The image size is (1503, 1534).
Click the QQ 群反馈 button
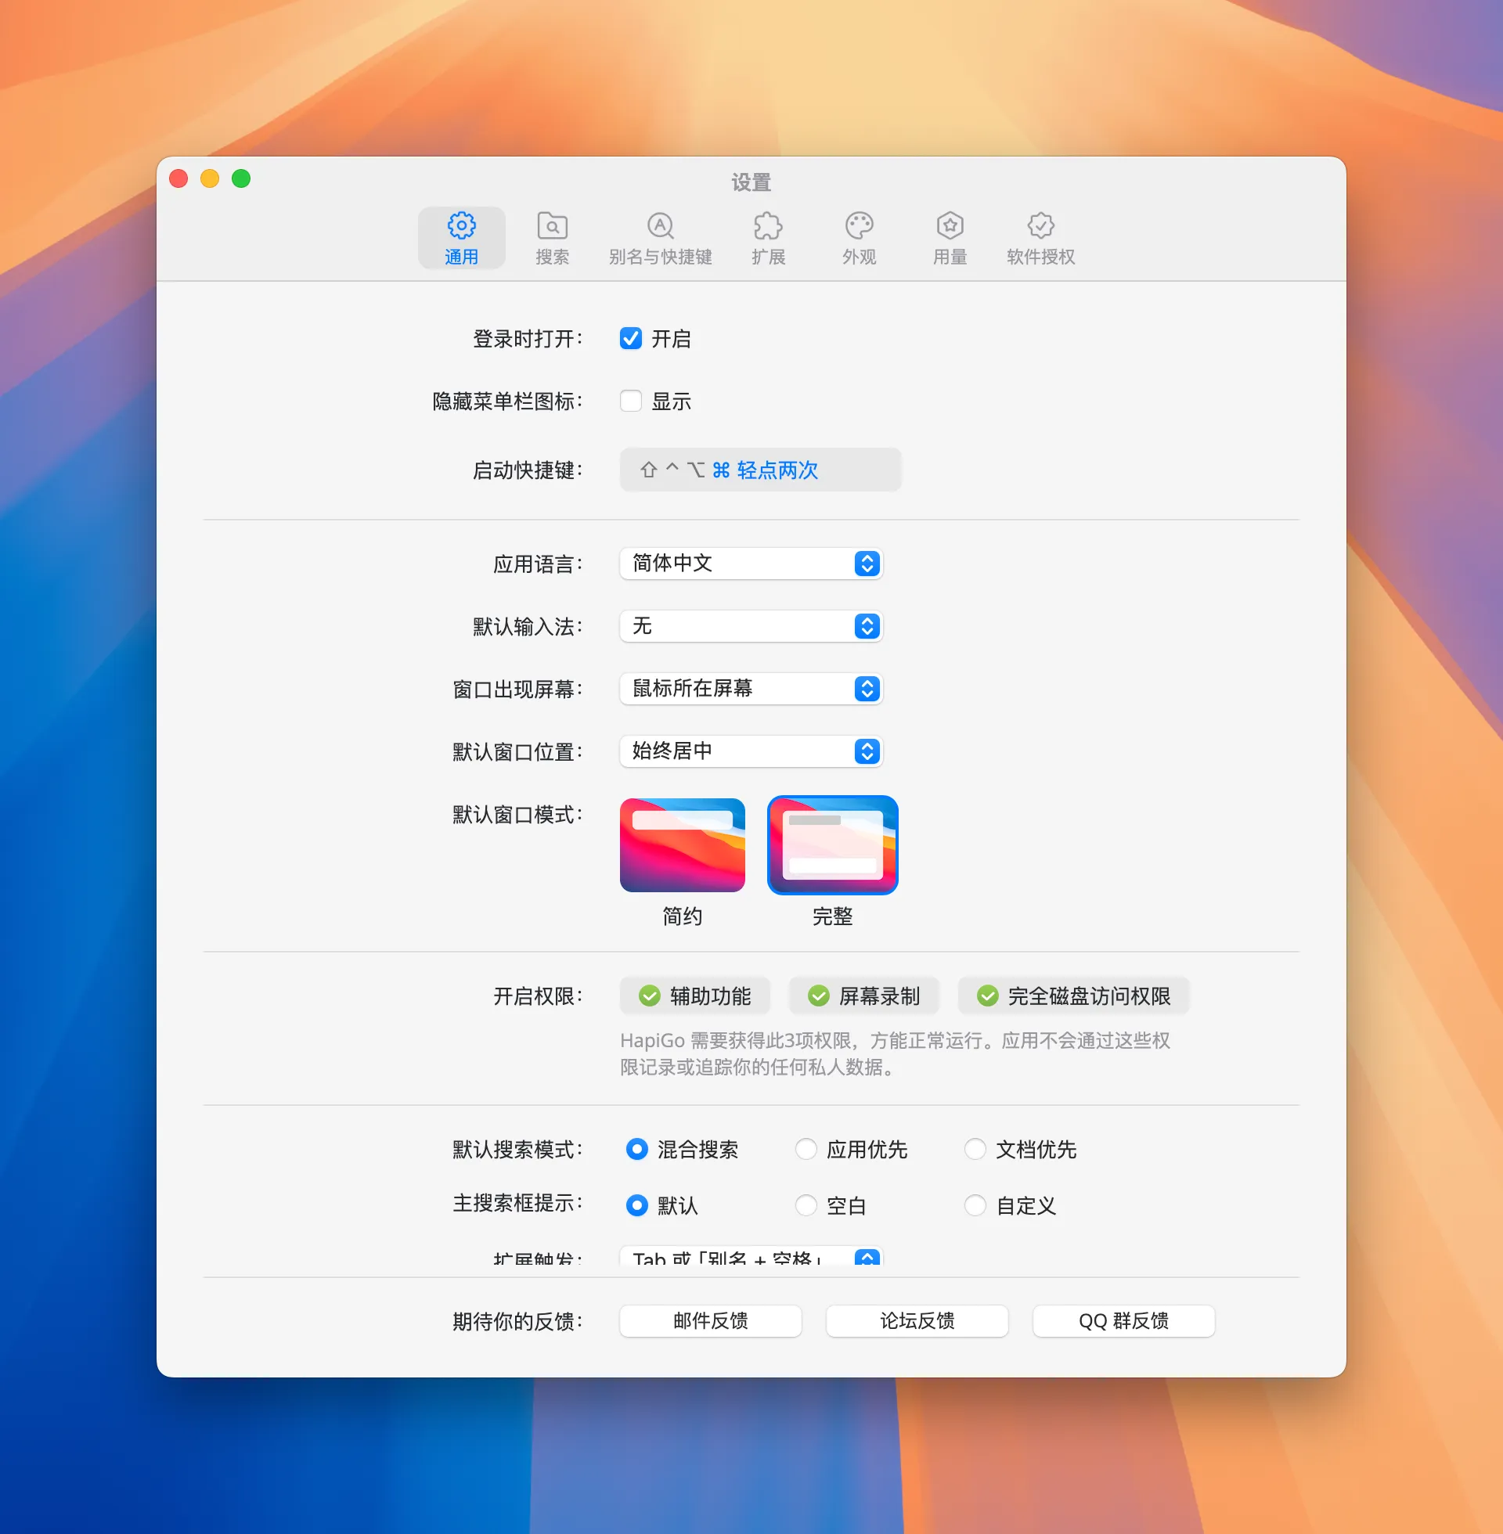pos(1123,1322)
